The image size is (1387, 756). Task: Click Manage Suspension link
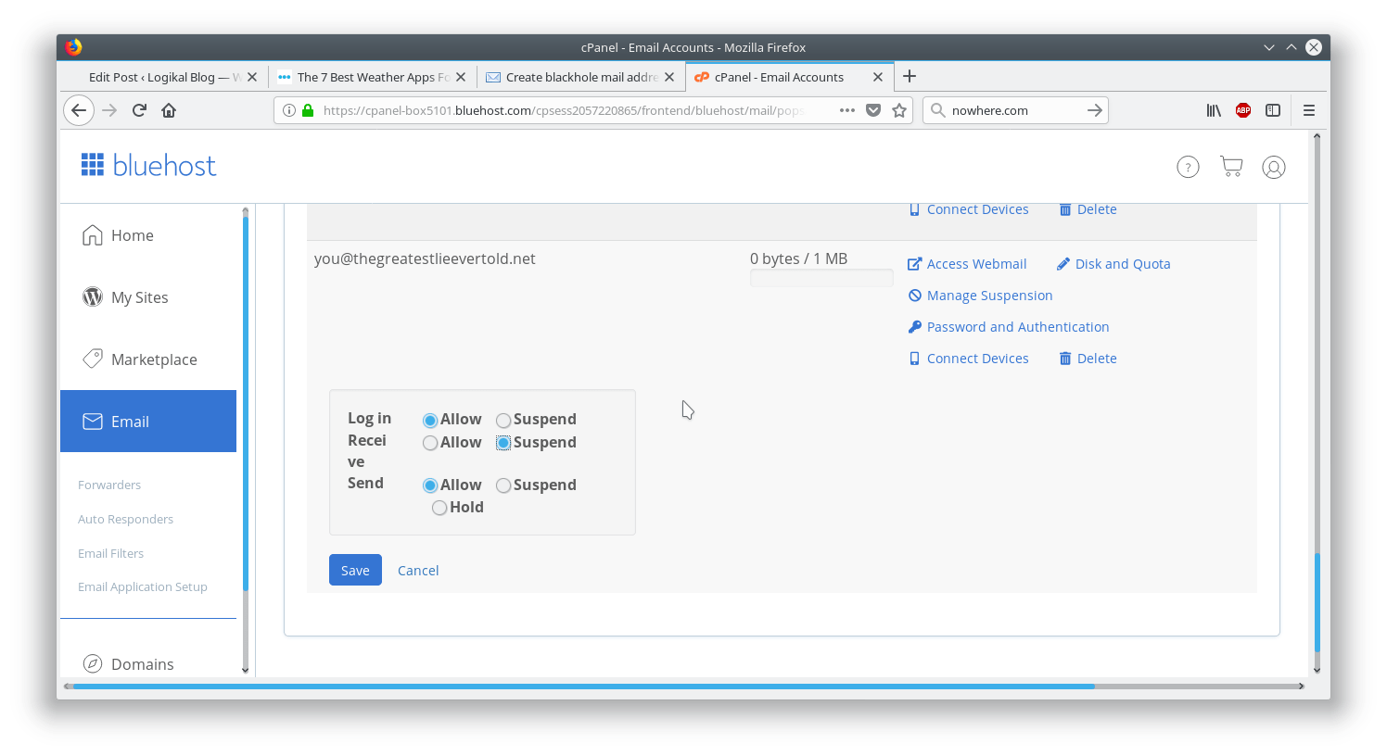[980, 296]
